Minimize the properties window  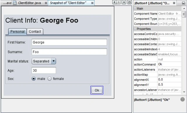coord(183,3)
